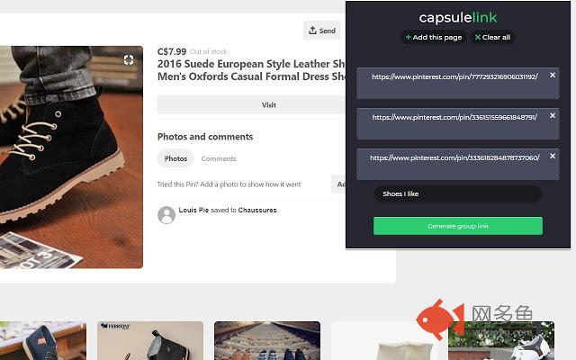The image size is (576, 360).
Task: Open the white sneaker pin thumbnail
Action: point(501,340)
